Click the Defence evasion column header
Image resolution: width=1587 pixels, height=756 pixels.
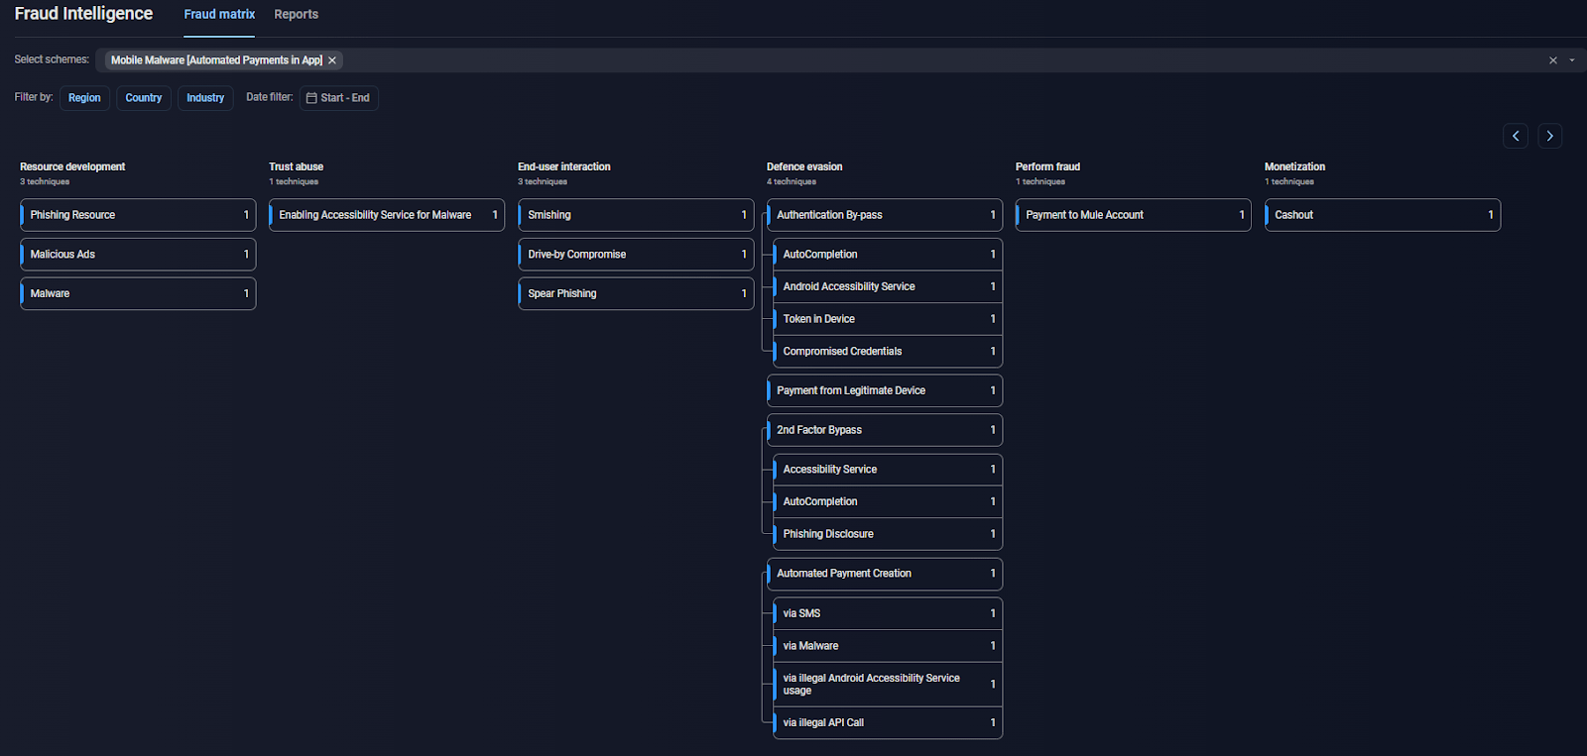click(x=804, y=166)
